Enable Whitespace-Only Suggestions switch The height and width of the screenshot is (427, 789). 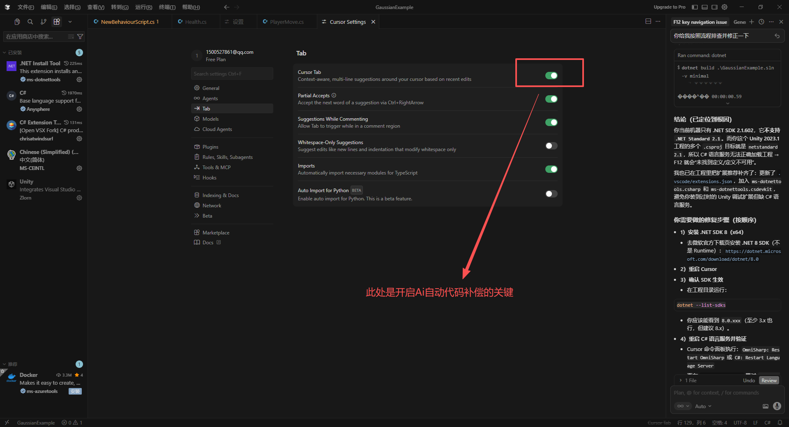[551, 146]
